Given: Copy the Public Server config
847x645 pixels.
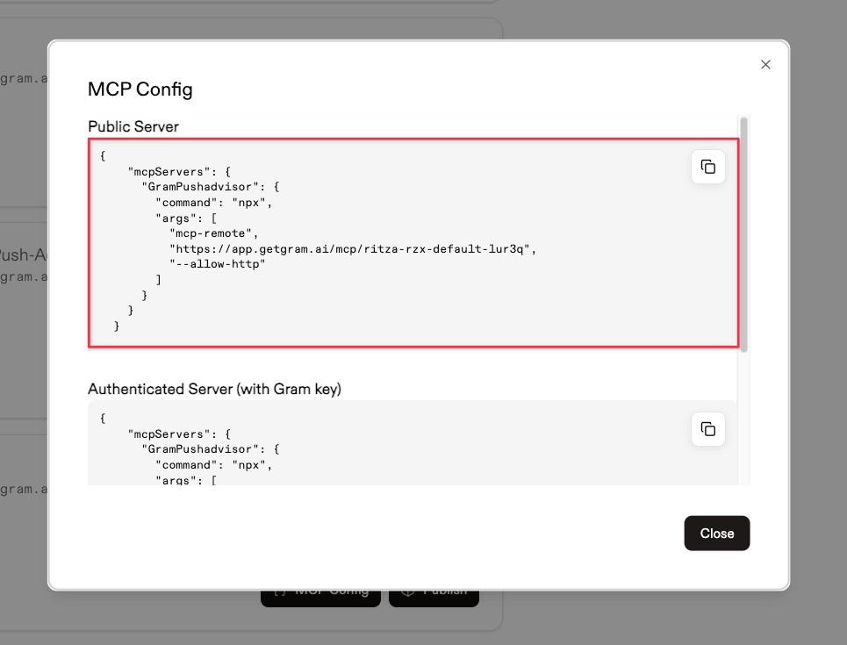Looking at the screenshot, I should (707, 167).
